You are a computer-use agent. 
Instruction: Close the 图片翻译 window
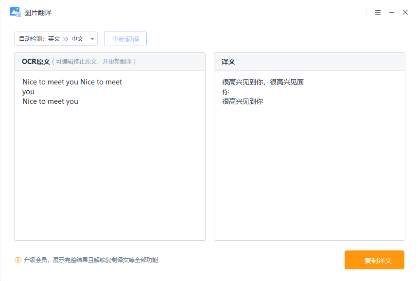tap(405, 12)
